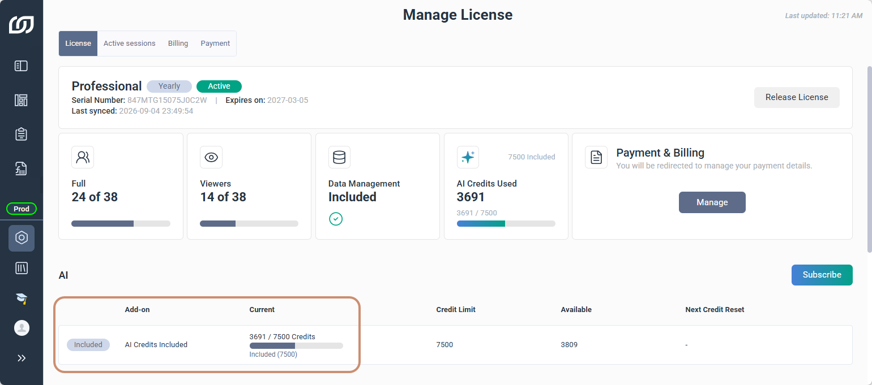The height and width of the screenshot is (385, 872).
Task: Click the AI add-on credits progress bar
Action: 296,345
